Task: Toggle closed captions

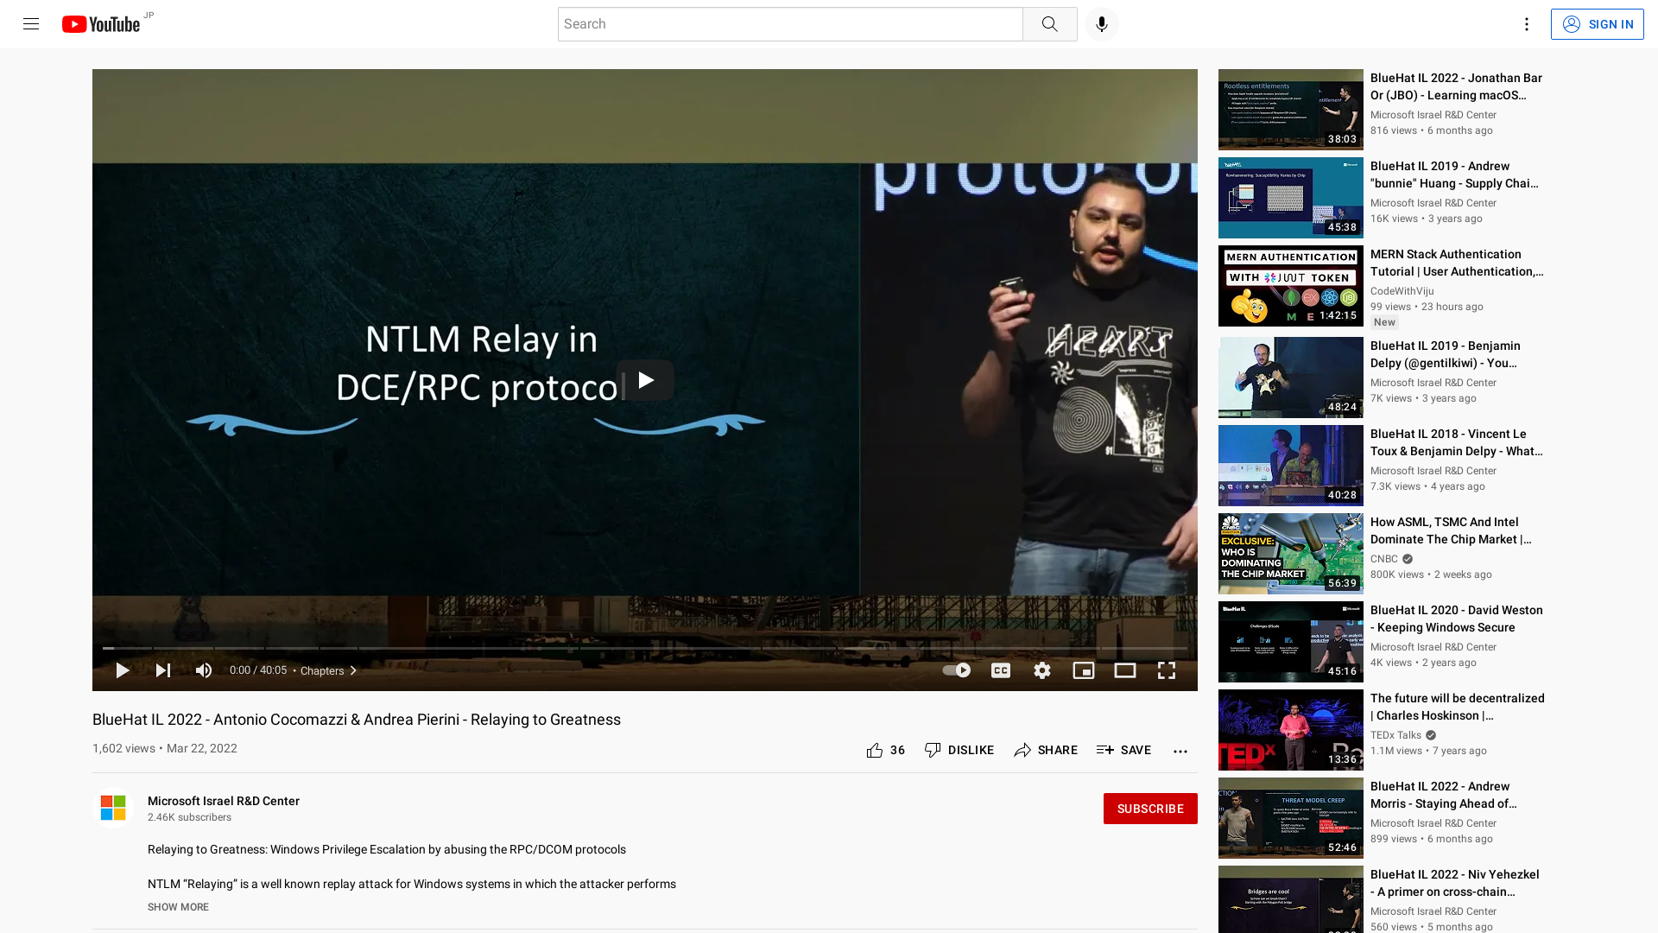Action: pyautogui.click(x=1001, y=670)
